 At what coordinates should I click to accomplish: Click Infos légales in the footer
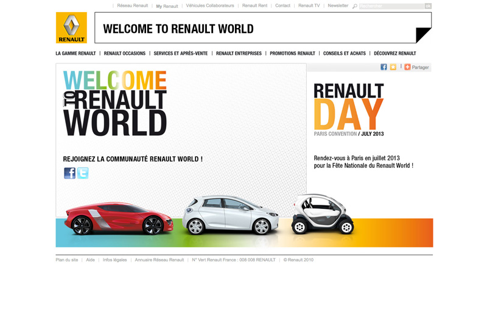click(x=115, y=260)
